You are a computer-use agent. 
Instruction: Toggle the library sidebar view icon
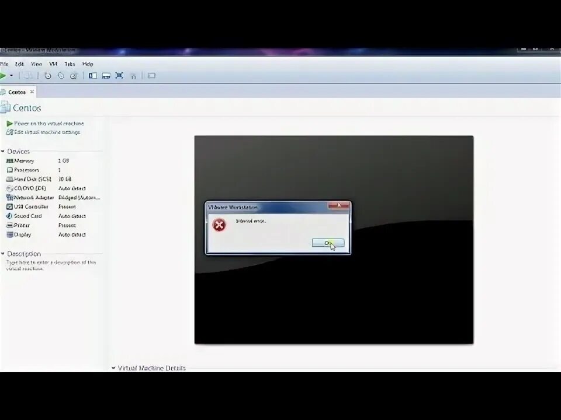[x=93, y=76]
